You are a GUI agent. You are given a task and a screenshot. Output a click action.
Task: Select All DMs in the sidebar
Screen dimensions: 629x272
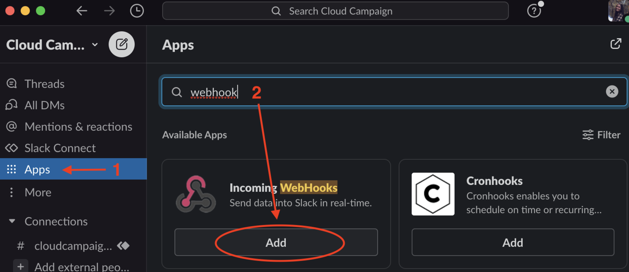pos(44,105)
